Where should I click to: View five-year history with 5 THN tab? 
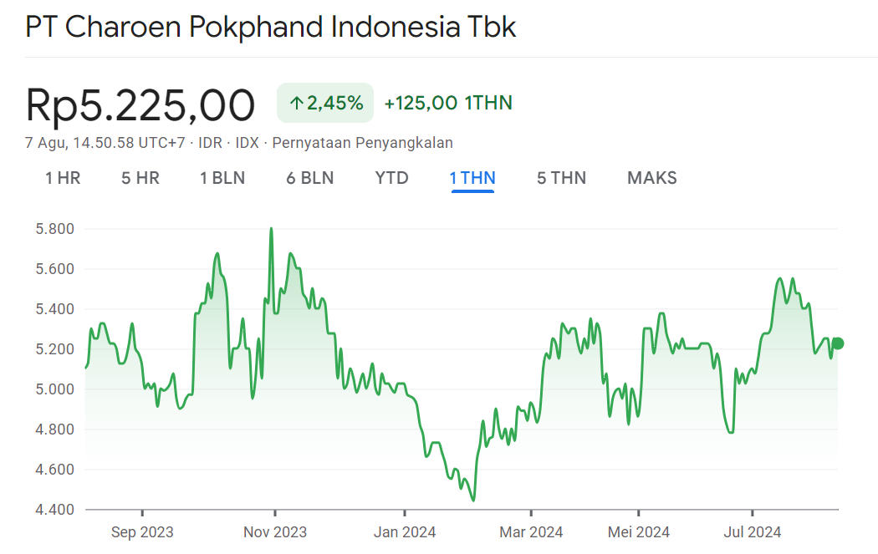coord(560,177)
